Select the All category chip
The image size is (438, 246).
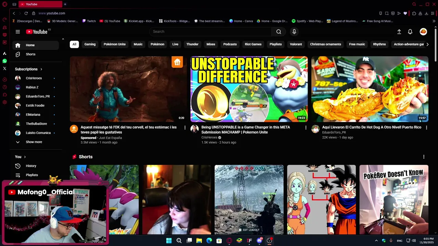pos(74,44)
